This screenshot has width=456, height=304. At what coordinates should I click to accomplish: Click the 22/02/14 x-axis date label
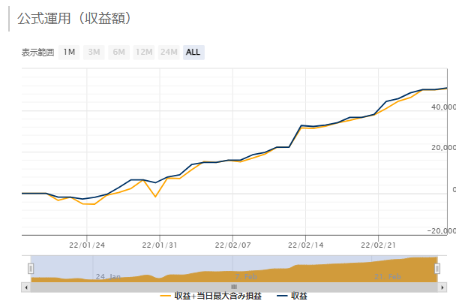[306, 245]
